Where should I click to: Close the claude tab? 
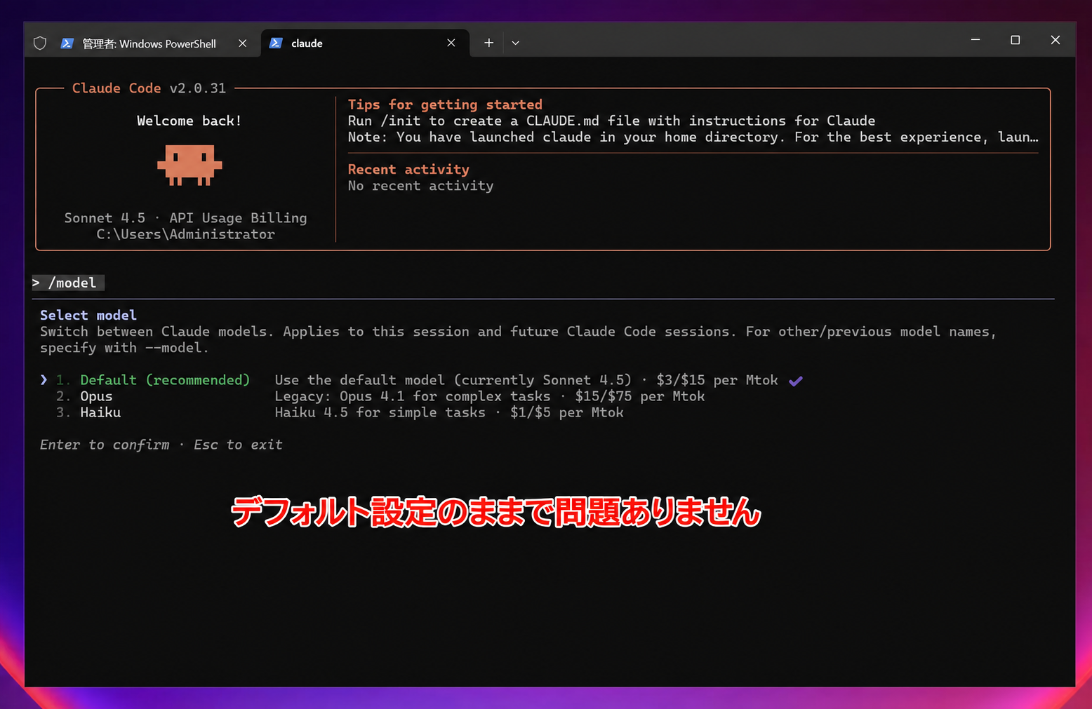(451, 43)
